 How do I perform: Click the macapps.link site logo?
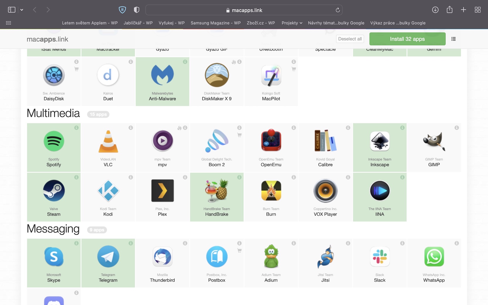(48, 39)
